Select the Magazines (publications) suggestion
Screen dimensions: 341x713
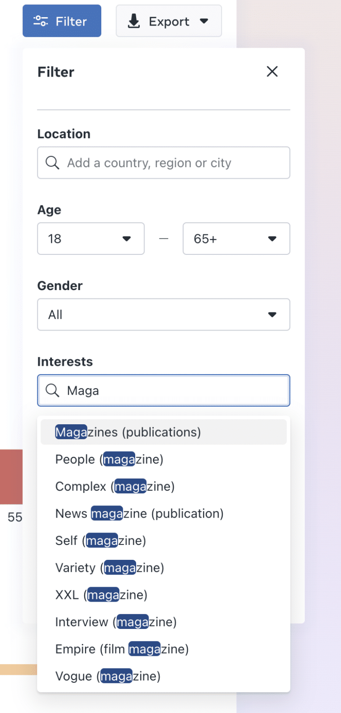tap(129, 432)
